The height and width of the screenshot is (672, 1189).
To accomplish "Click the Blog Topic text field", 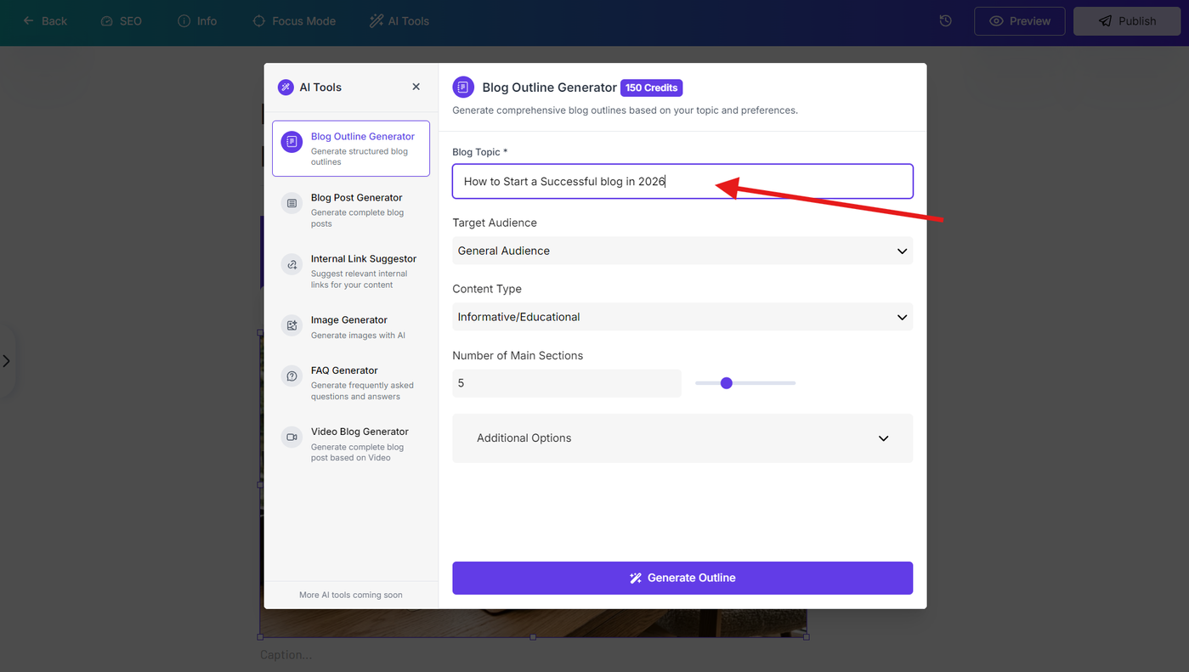I will [x=682, y=181].
